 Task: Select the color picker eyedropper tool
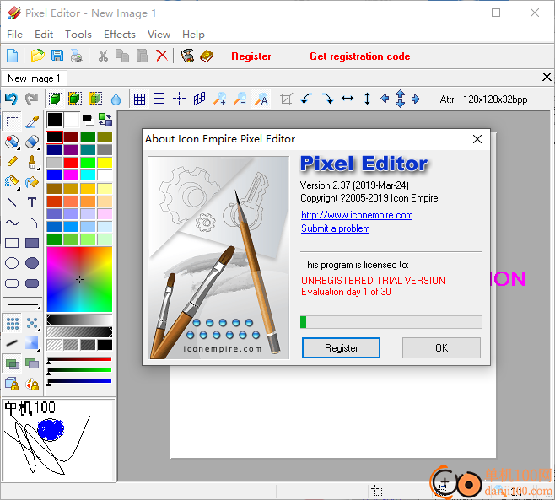tap(32, 121)
